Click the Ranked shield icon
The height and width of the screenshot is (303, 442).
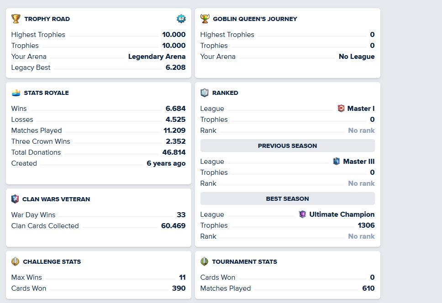[205, 93]
